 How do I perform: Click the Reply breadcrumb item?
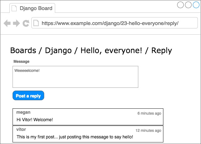(x=161, y=51)
